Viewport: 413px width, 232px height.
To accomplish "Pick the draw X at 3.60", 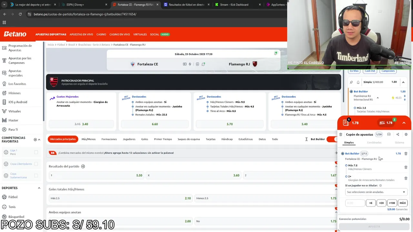I will click(194, 175).
